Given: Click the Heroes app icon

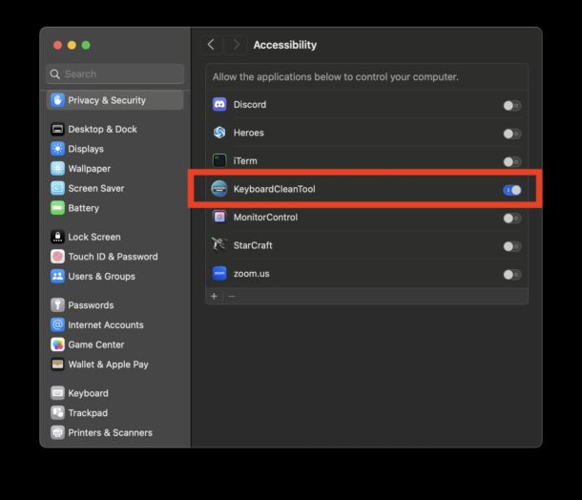Looking at the screenshot, I should [219, 133].
